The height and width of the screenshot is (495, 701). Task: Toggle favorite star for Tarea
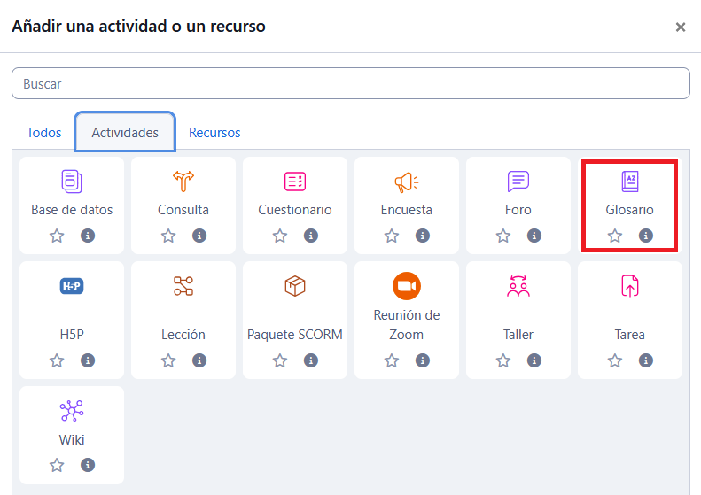615,360
